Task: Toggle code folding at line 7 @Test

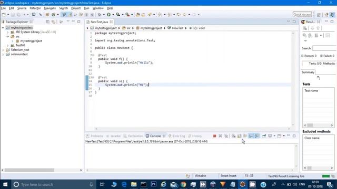Action: coord(93,55)
